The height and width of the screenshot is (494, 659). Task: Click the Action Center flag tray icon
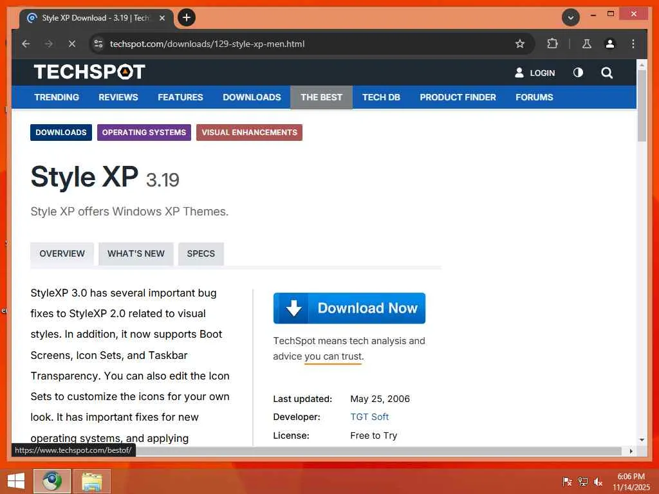click(567, 481)
